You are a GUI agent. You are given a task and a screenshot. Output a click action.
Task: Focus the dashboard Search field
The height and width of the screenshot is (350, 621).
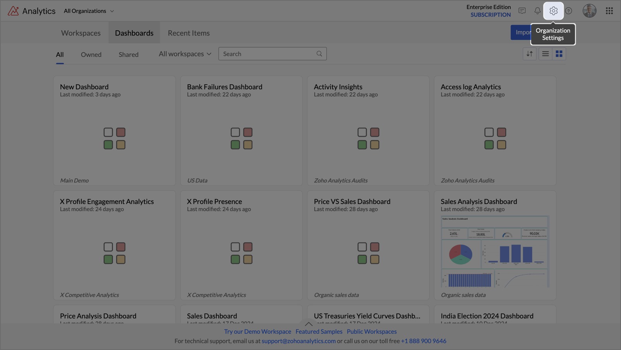(273, 54)
